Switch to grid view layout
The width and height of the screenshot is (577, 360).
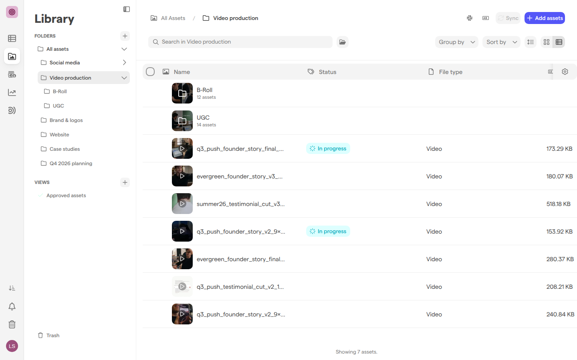coord(547,42)
